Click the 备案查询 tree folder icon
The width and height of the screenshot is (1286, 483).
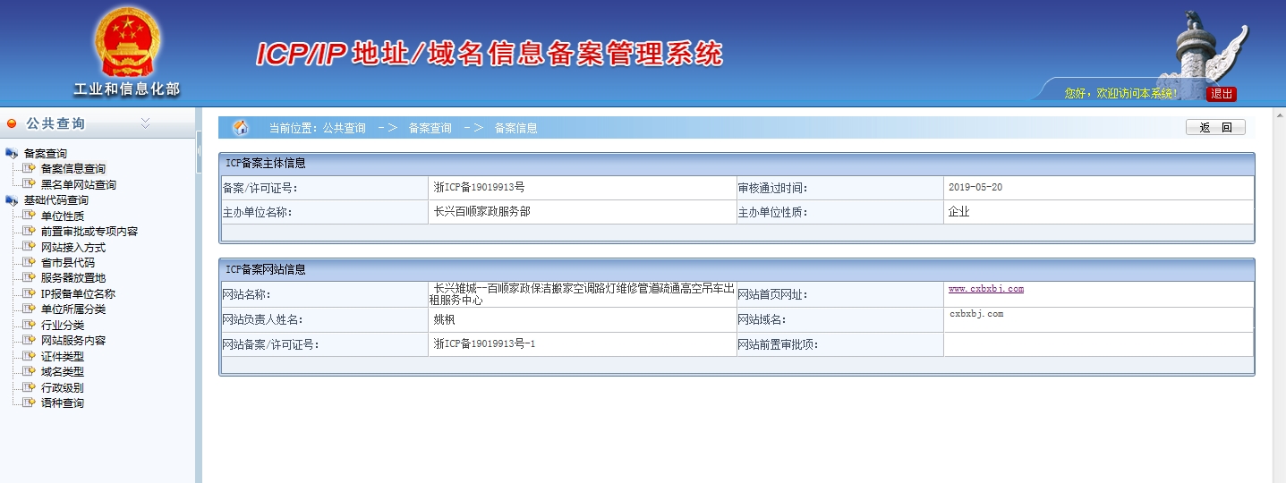pyautogui.click(x=12, y=154)
